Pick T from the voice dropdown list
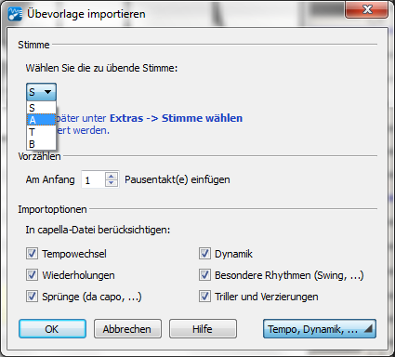 pyautogui.click(x=41, y=132)
